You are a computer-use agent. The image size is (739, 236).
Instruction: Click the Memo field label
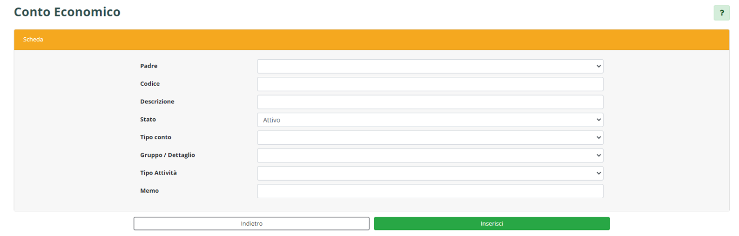click(149, 191)
